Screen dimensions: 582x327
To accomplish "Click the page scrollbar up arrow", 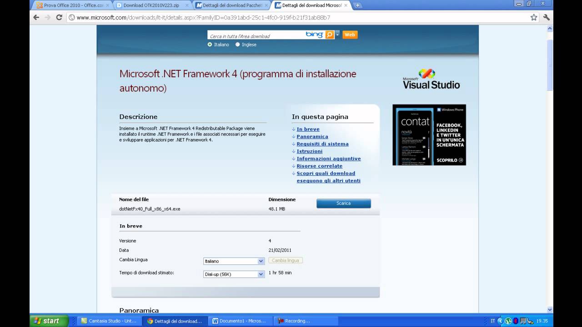I will click(x=550, y=28).
